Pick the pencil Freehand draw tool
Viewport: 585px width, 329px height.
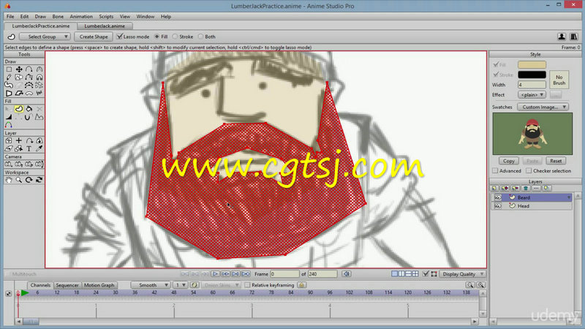tap(9, 77)
